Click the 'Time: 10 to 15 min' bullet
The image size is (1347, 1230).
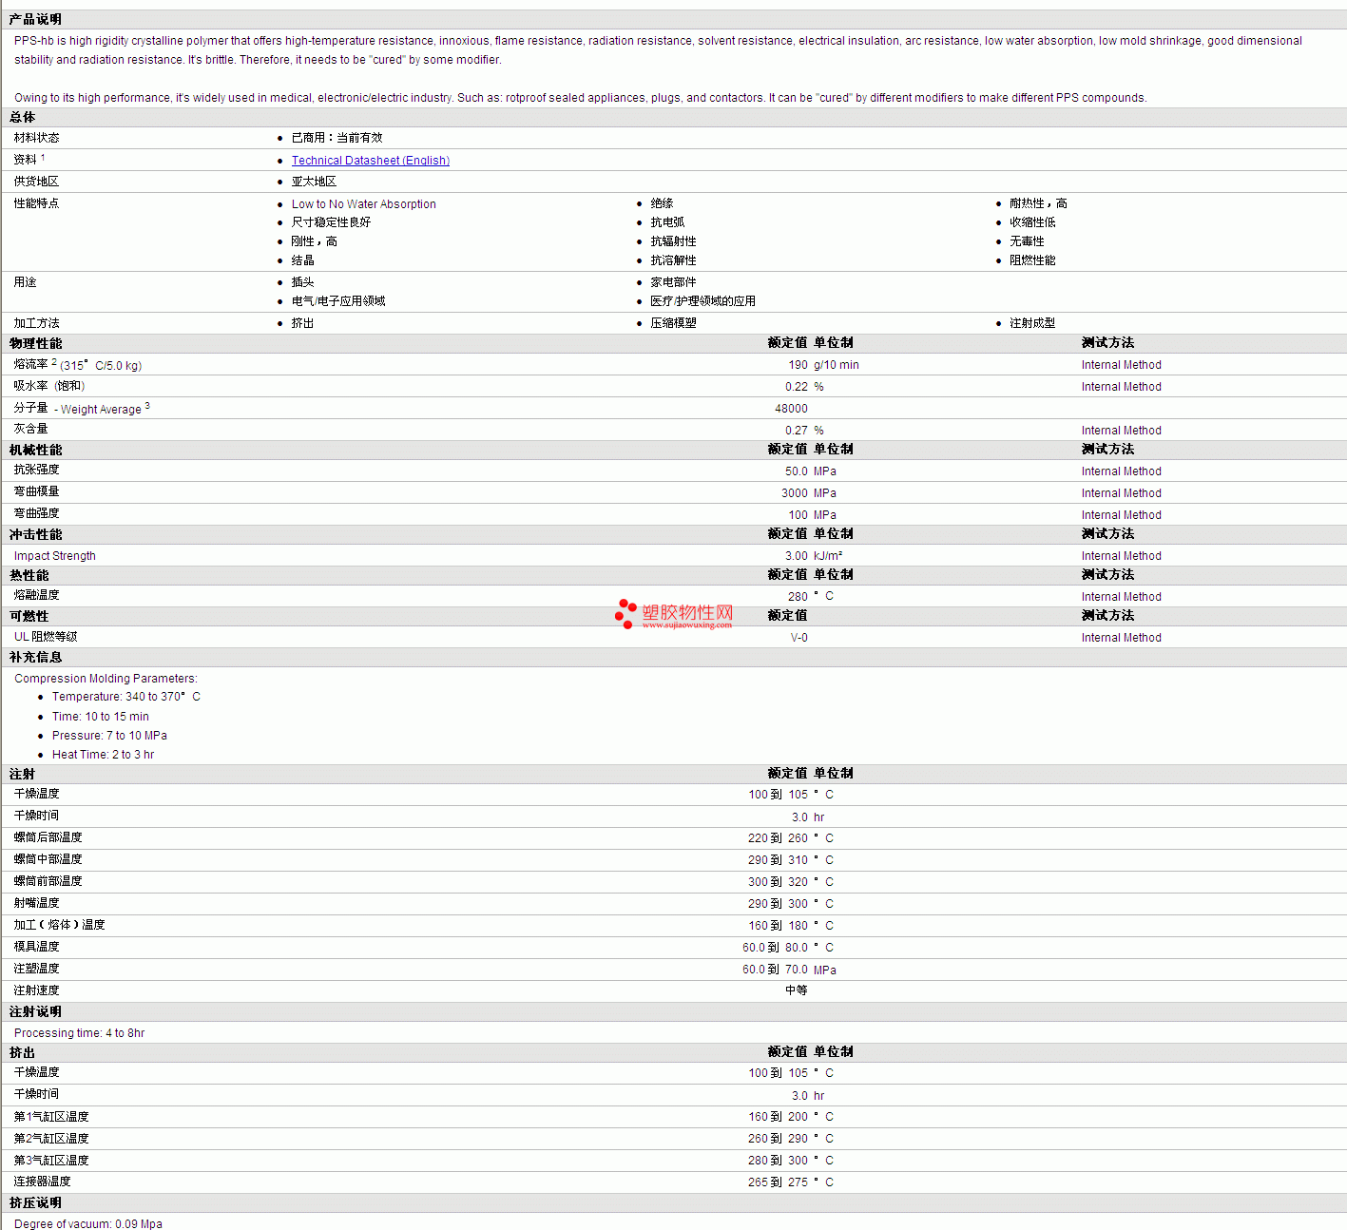(x=101, y=717)
